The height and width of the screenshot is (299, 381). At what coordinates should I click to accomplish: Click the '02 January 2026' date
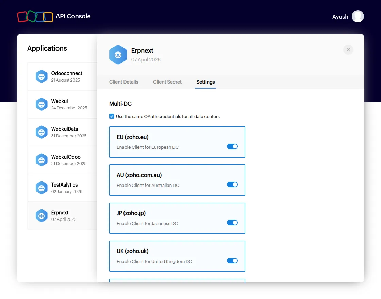click(x=67, y=192)
